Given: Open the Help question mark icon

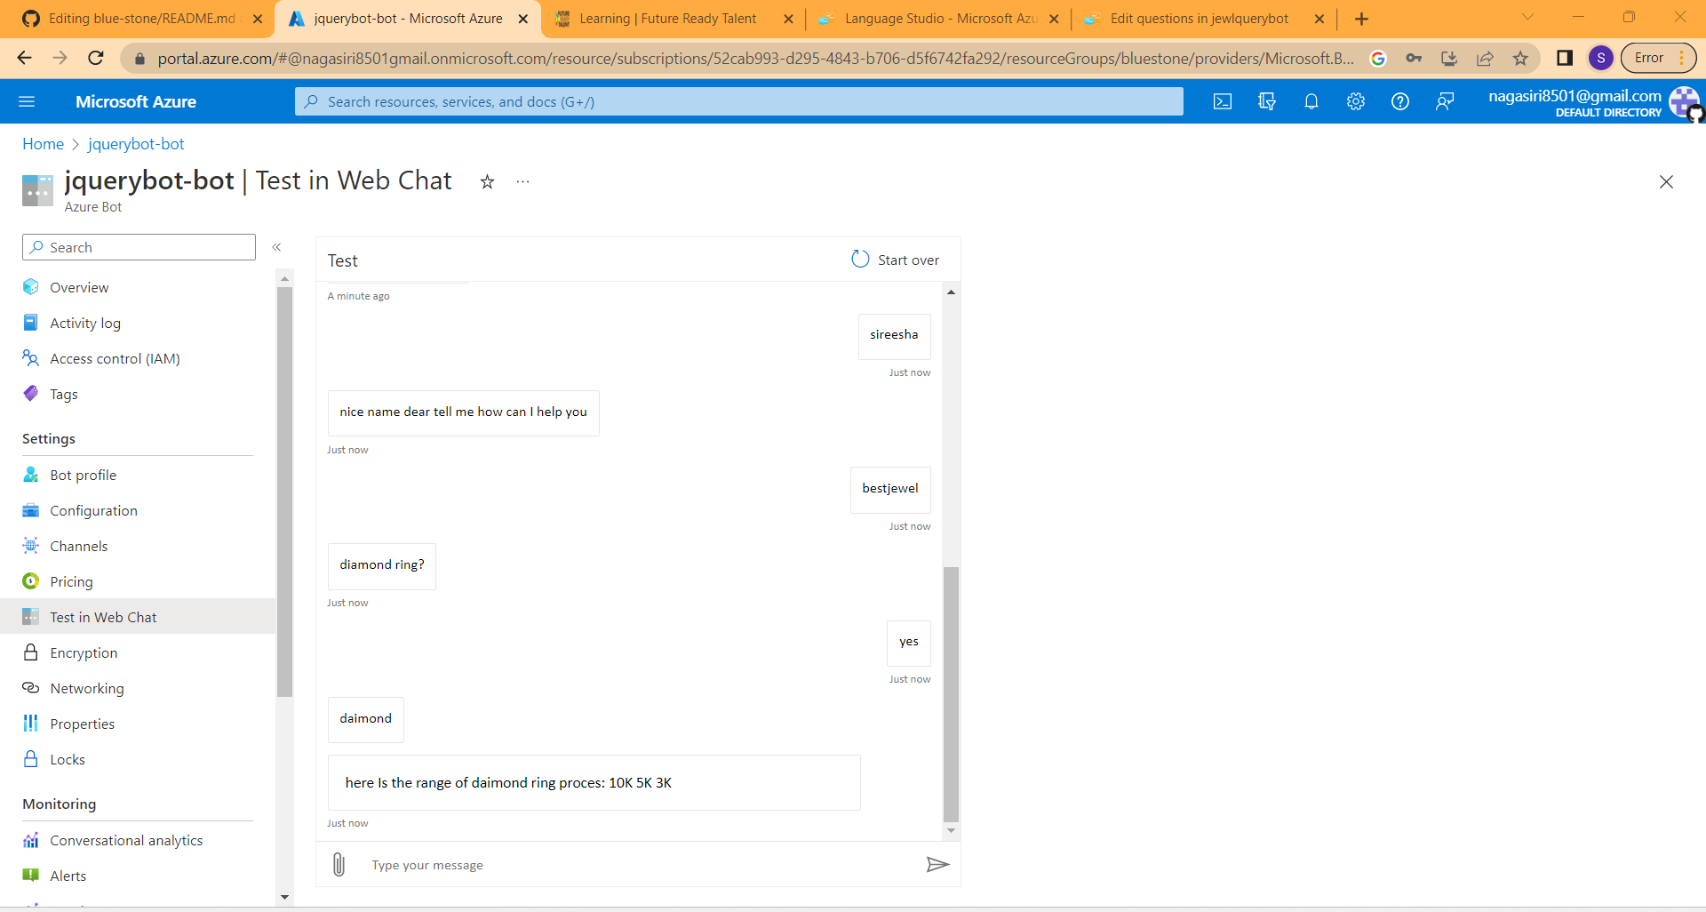Looking at the screenshot, I should pos(1400,101).
